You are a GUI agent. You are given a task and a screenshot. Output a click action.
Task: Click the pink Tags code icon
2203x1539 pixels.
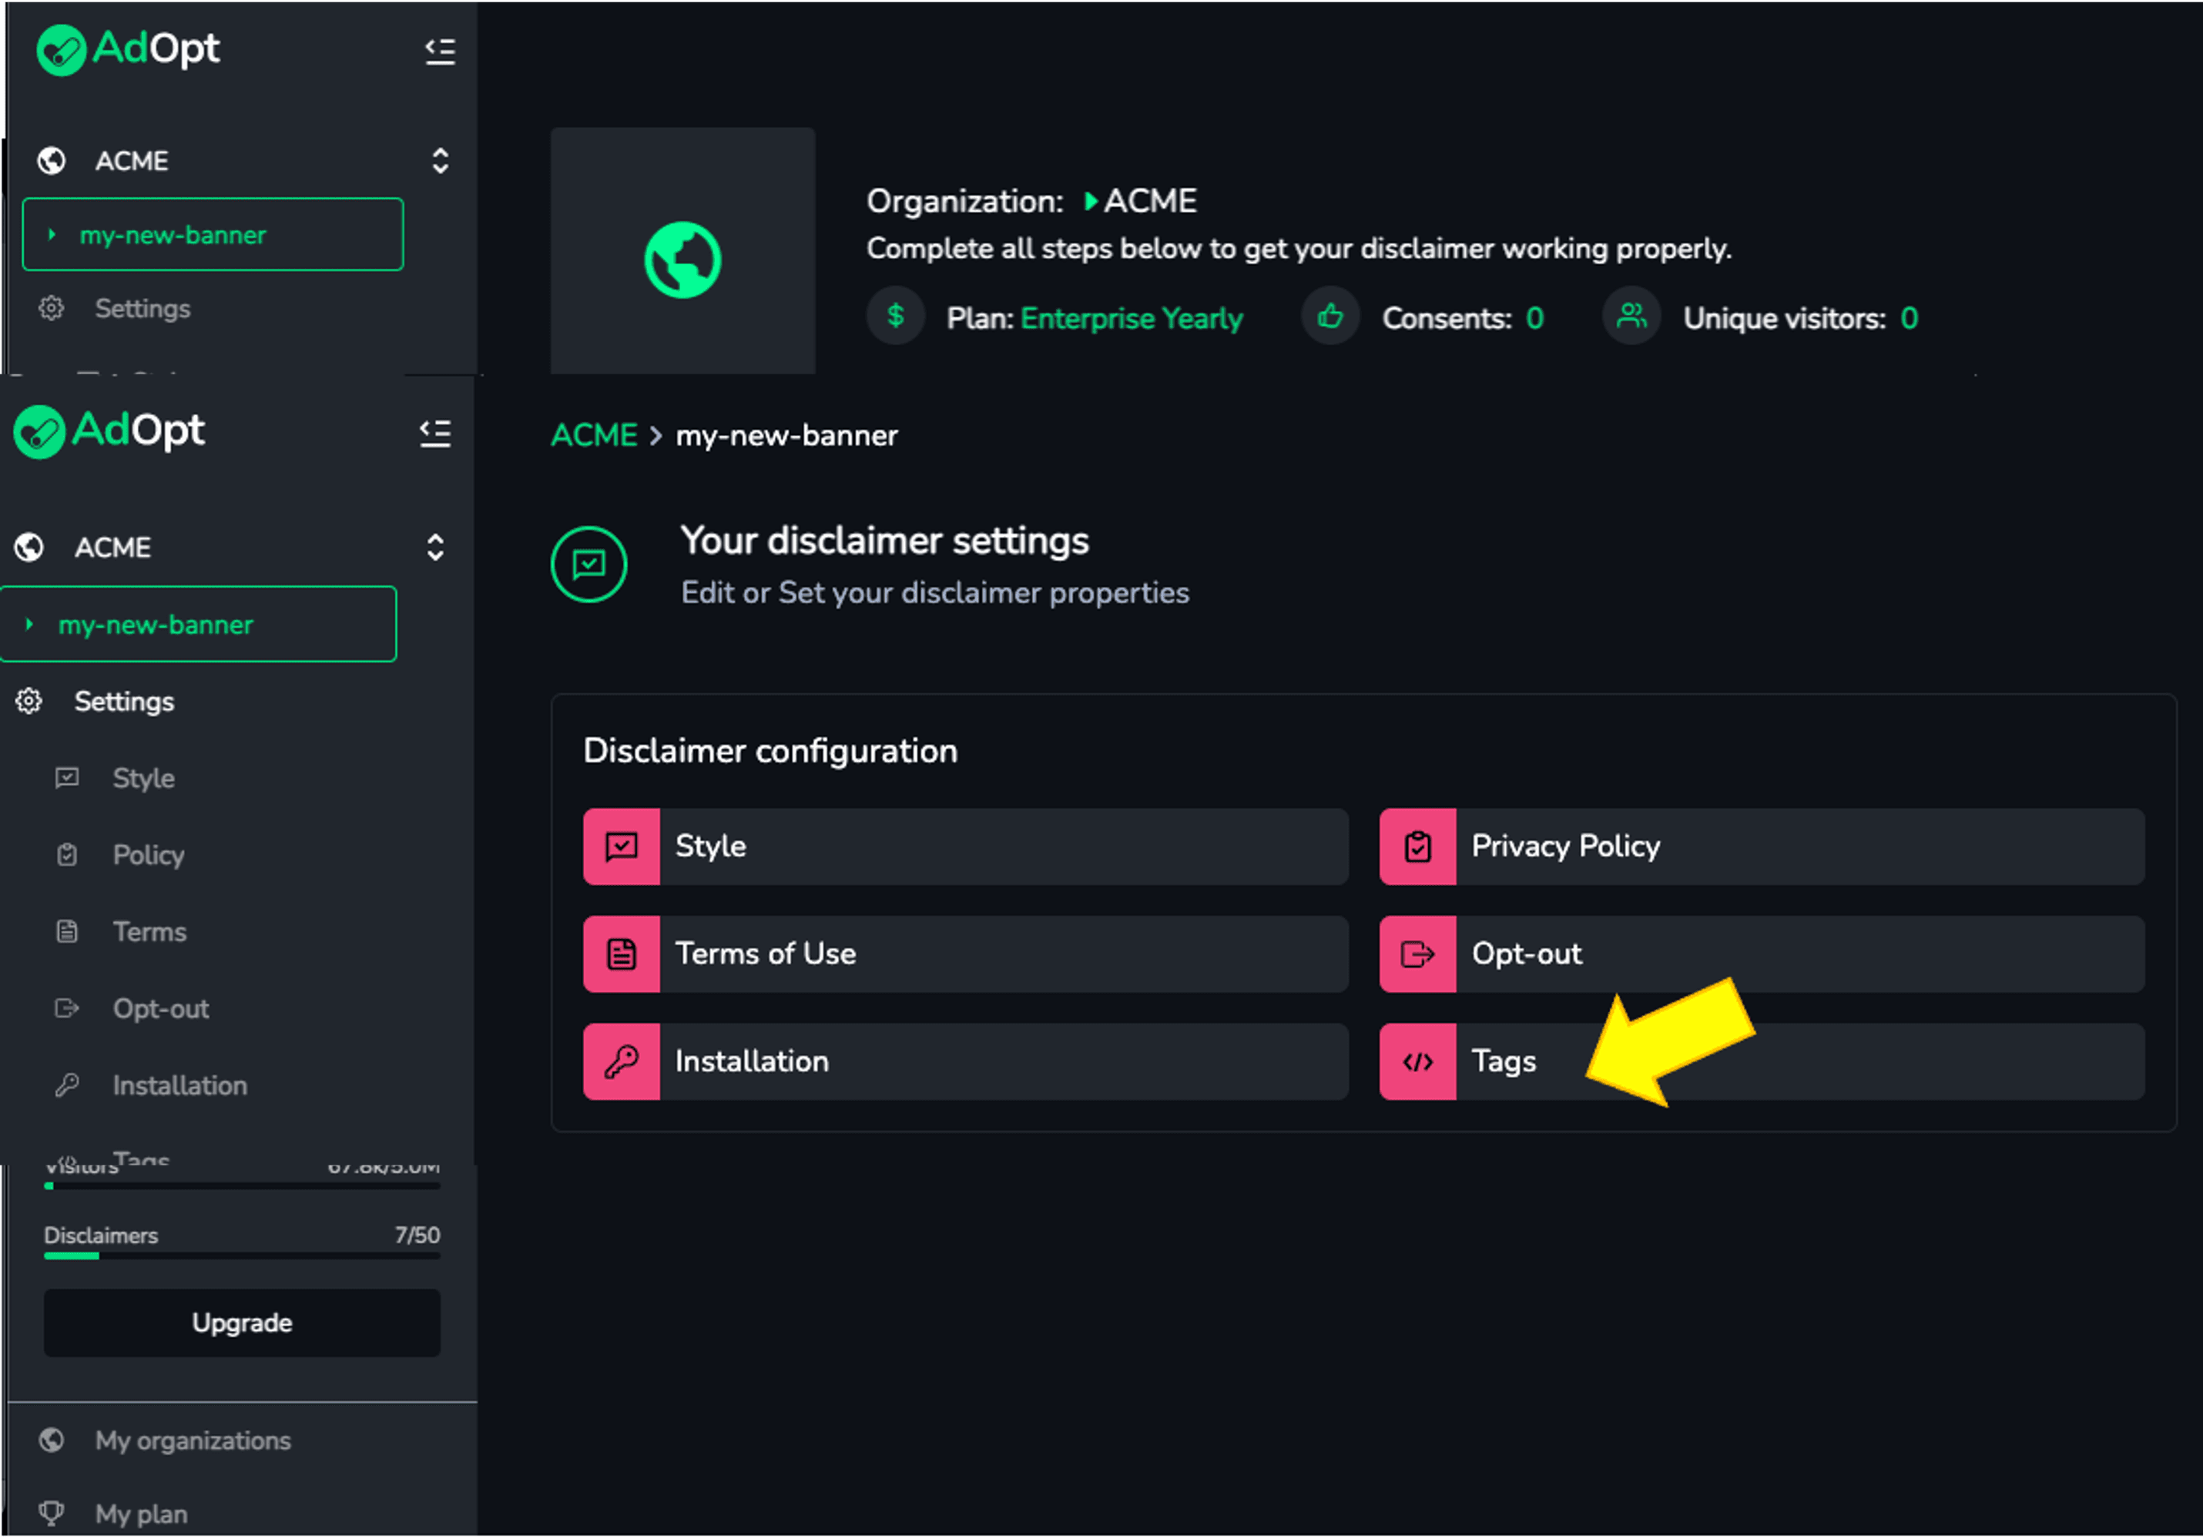pos(1418,1061)
